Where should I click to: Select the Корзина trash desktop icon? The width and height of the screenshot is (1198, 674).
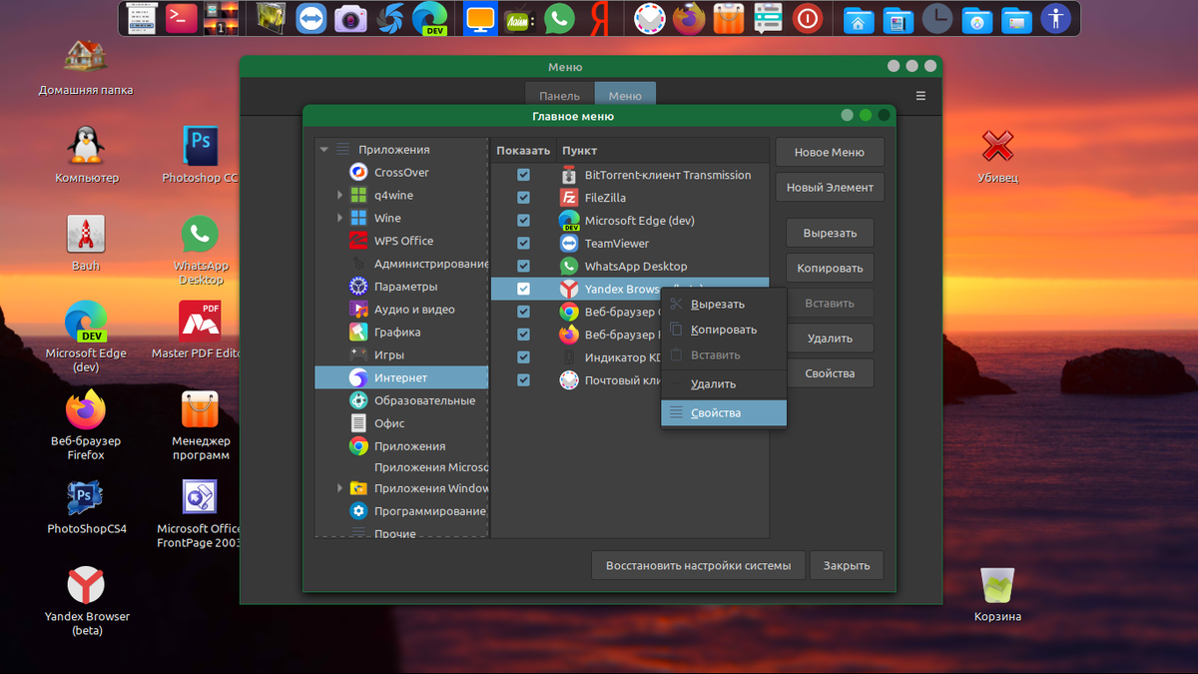(x=998, y=594)
